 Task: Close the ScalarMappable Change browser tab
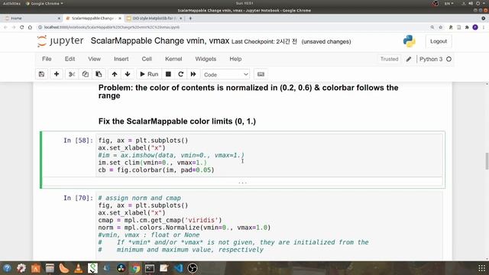tap(120, 18)
